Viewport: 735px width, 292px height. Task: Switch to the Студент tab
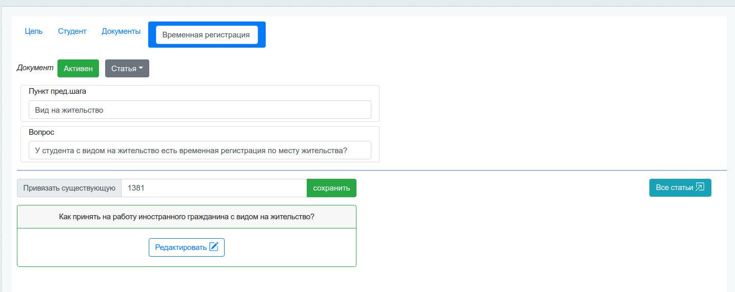[72, 31]
